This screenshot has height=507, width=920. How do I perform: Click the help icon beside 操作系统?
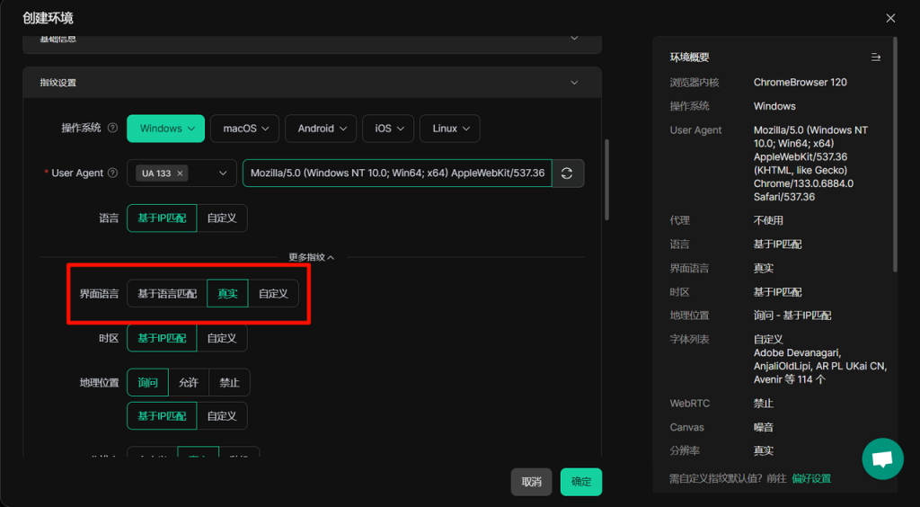point(112,129)
